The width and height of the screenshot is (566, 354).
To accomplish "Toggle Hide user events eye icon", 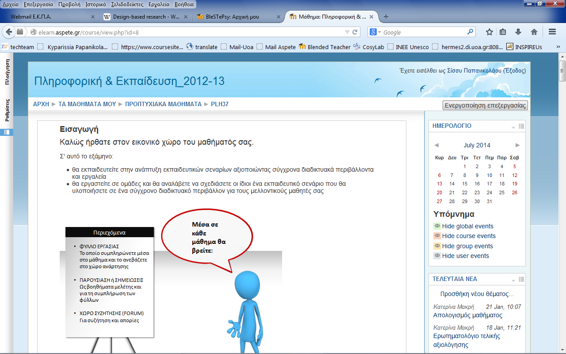I will [x=437, y=256].
